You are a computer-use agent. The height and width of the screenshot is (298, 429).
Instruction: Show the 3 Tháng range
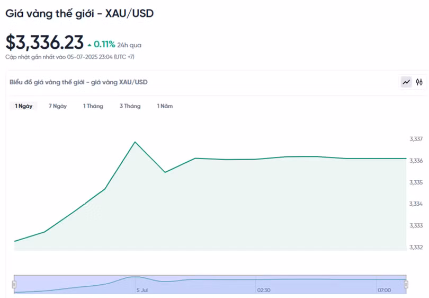pyautogui.click(x=130, y=106)
